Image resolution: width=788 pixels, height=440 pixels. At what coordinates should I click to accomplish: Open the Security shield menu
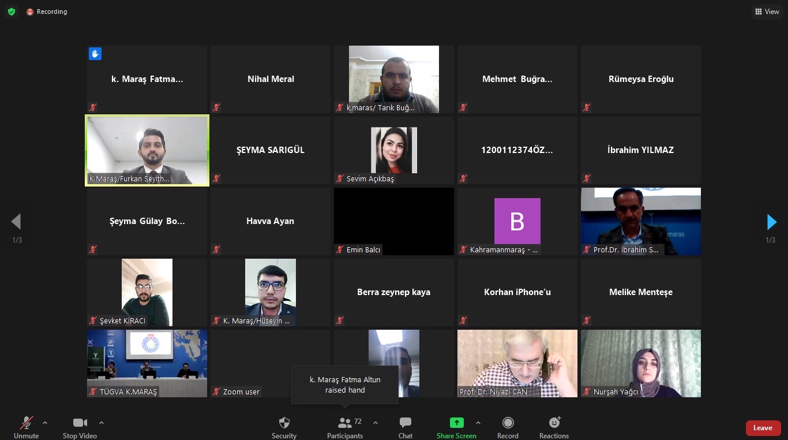(284, 423)
